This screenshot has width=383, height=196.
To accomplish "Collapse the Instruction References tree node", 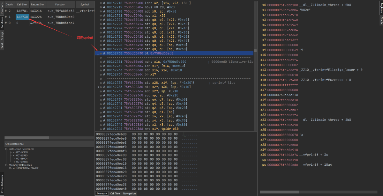I will pos(6,149).
